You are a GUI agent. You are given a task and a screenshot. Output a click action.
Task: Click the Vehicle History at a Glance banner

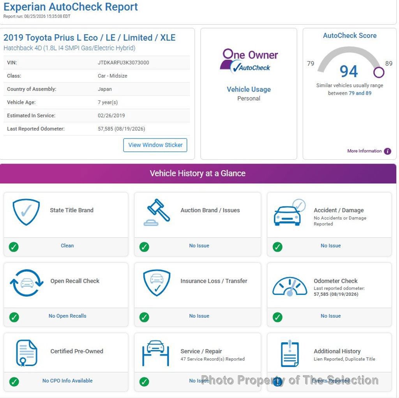[x=198, y=173]
